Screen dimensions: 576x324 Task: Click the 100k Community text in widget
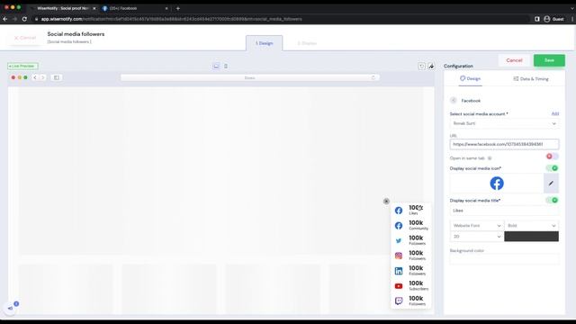tap(418, 225)
